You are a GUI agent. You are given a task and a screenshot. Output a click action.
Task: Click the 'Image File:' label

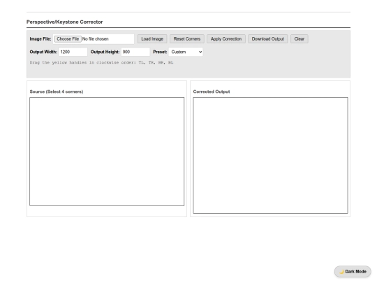tap(40, 39)
